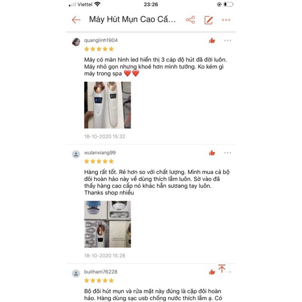Like wulanxiang99's review with thumbs-up
The image size is (302, 302).
pos(212,153)
